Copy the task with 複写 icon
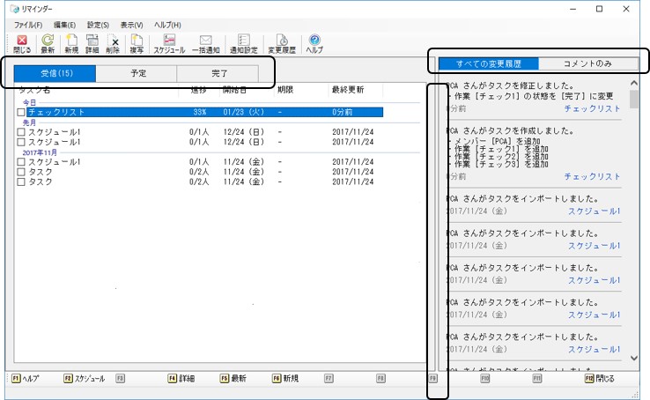Viewport: 650px width, 400px height. point(136,44)
